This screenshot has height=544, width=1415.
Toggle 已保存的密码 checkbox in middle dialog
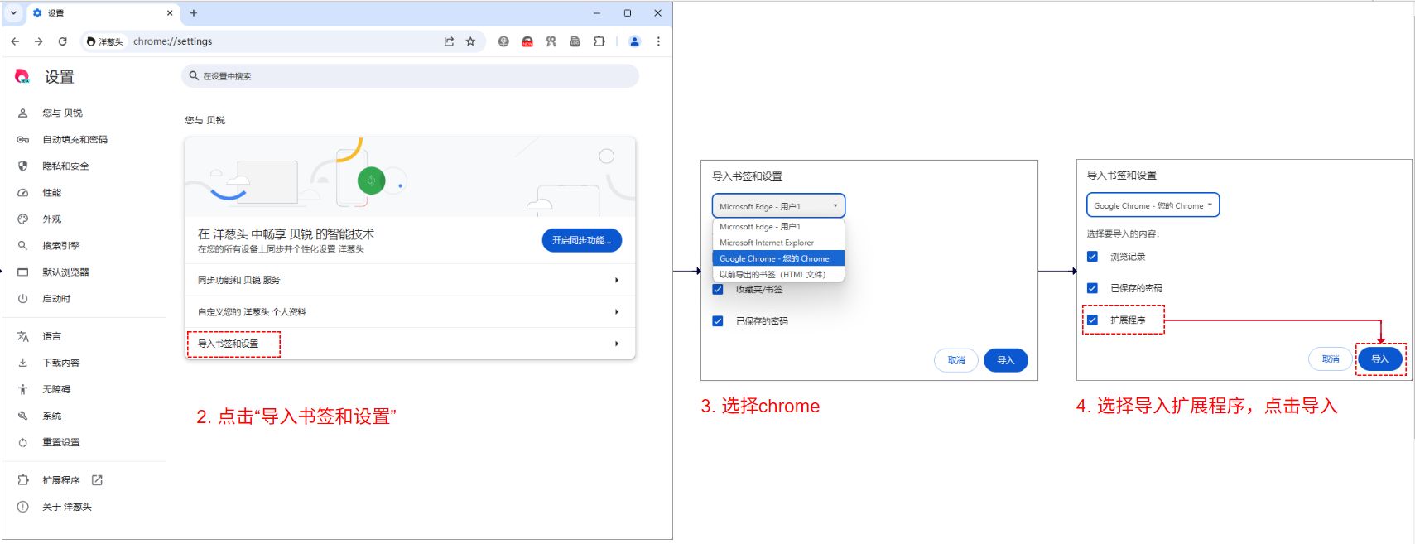[x=718, y=321]
